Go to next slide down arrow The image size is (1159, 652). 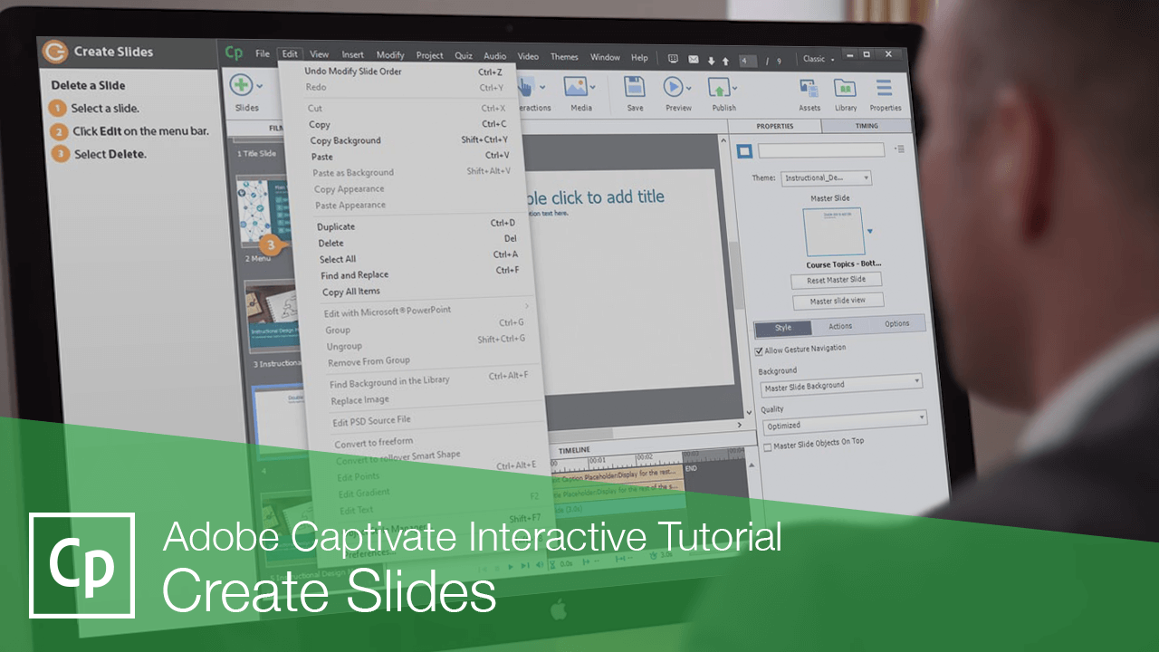click(x=712, y=61)
